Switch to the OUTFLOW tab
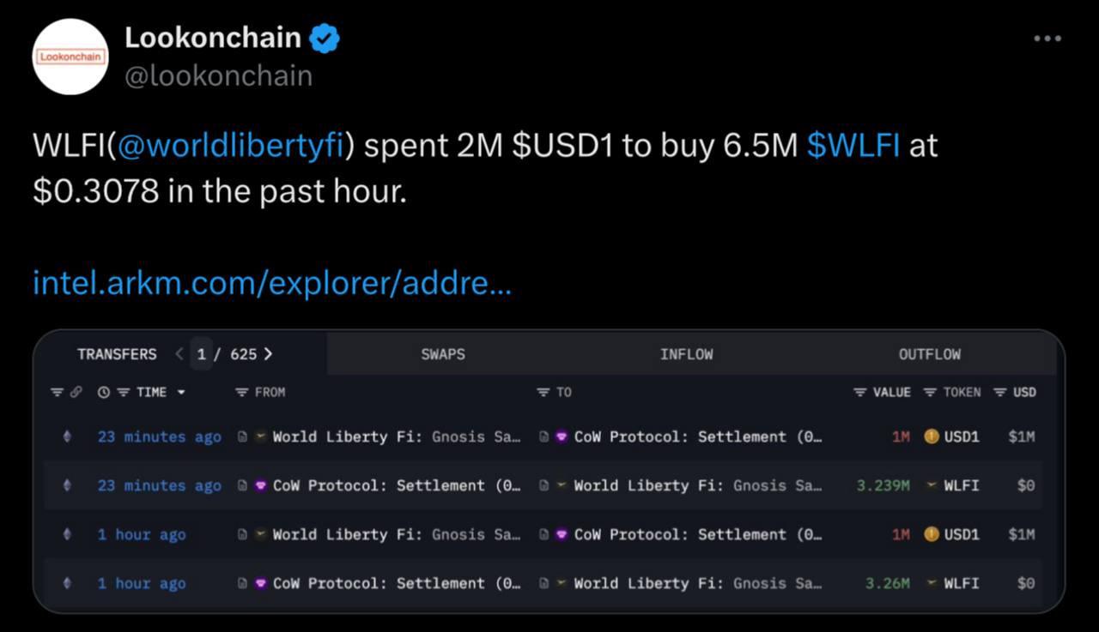Image resolution: width=1099 pixels, height=632 pixels. 929,354
